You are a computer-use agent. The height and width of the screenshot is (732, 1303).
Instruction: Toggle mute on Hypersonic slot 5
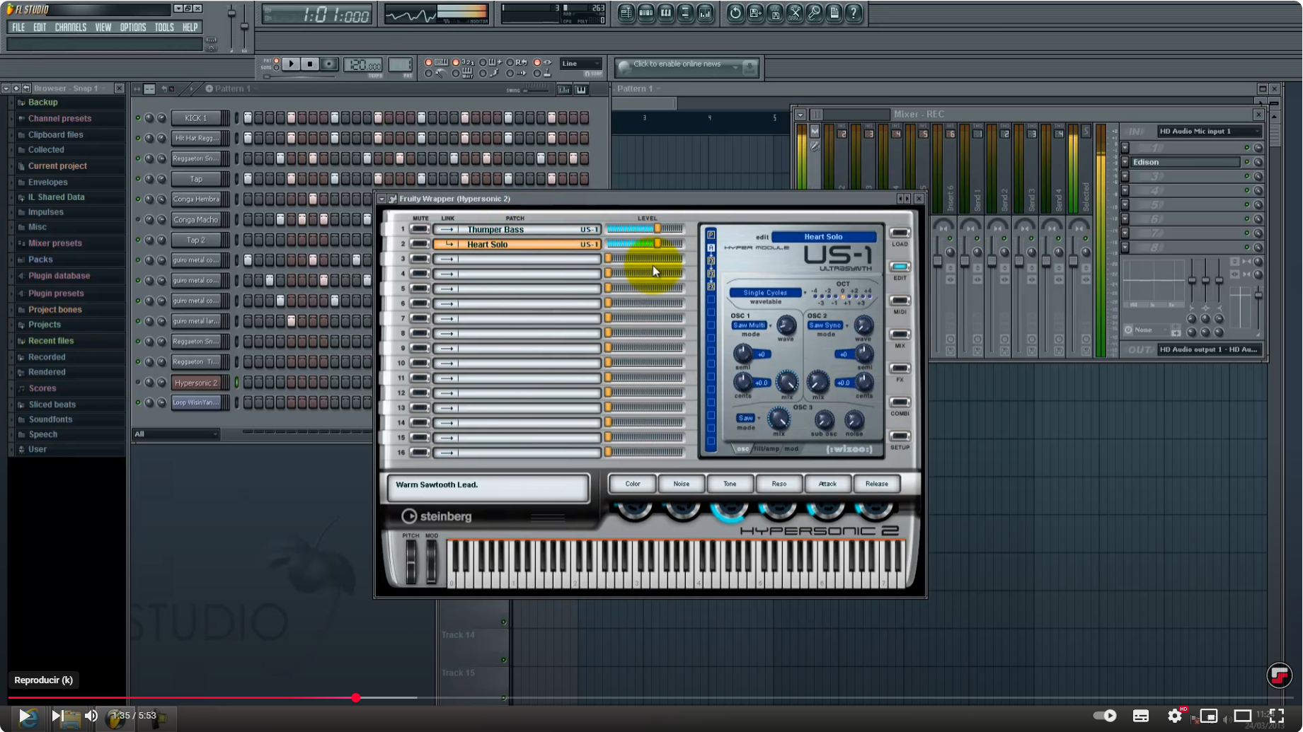click(x=420, y=289)
